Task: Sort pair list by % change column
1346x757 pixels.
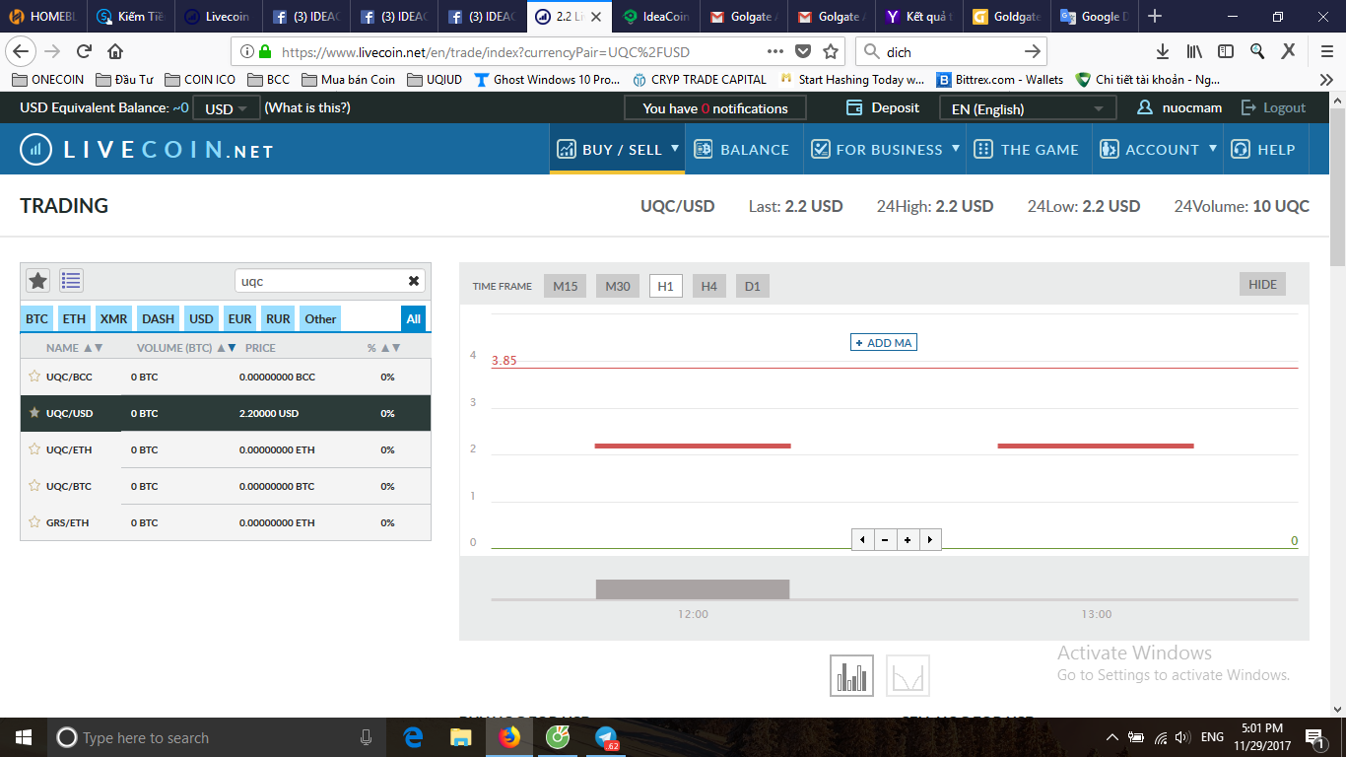Action: (x=384, y=348)
